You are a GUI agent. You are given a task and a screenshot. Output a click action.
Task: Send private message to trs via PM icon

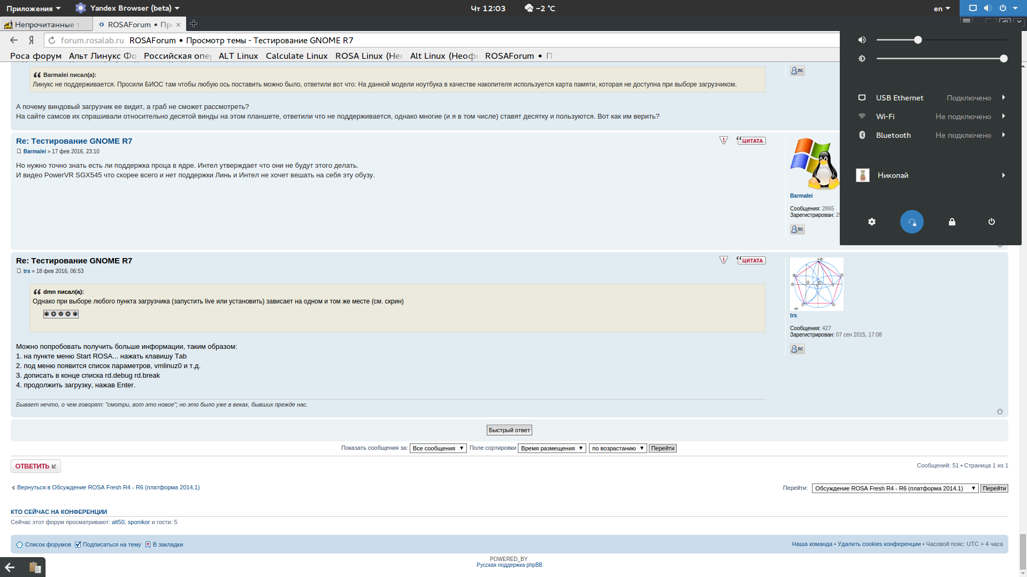797,349
